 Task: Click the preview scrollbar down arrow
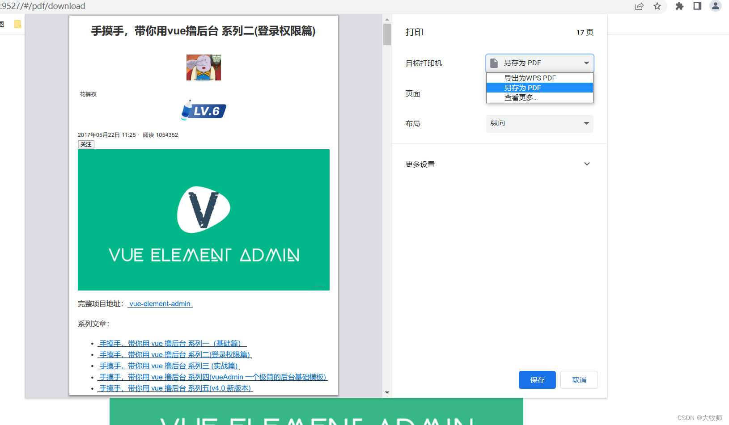(x=387, y=393)
